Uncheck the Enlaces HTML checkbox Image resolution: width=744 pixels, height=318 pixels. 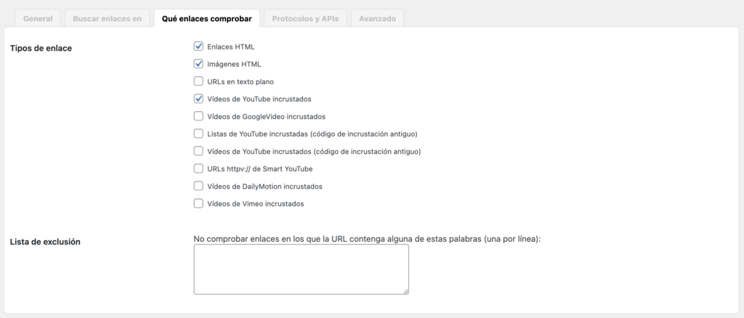(198, 46)
